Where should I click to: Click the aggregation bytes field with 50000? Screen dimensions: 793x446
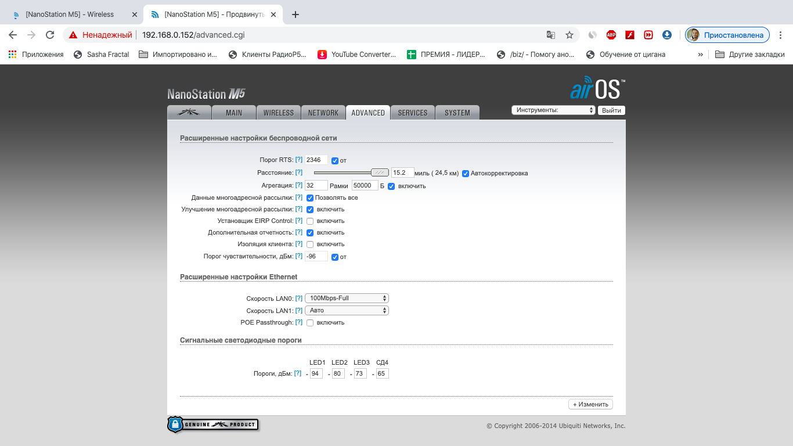[365, 185]
